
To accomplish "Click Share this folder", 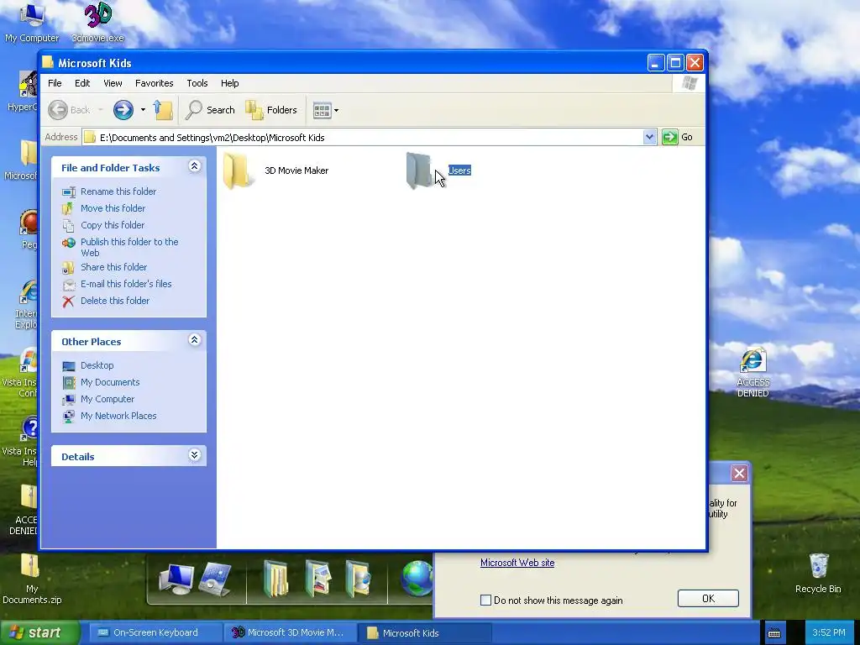I will [113, 267].
